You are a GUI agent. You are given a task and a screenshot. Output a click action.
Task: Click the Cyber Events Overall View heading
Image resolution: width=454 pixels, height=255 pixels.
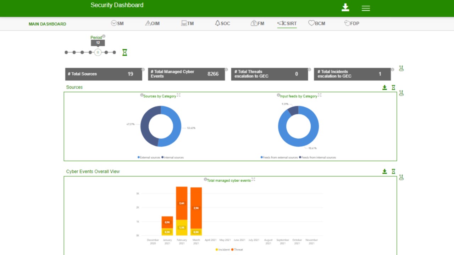point(93,171)
